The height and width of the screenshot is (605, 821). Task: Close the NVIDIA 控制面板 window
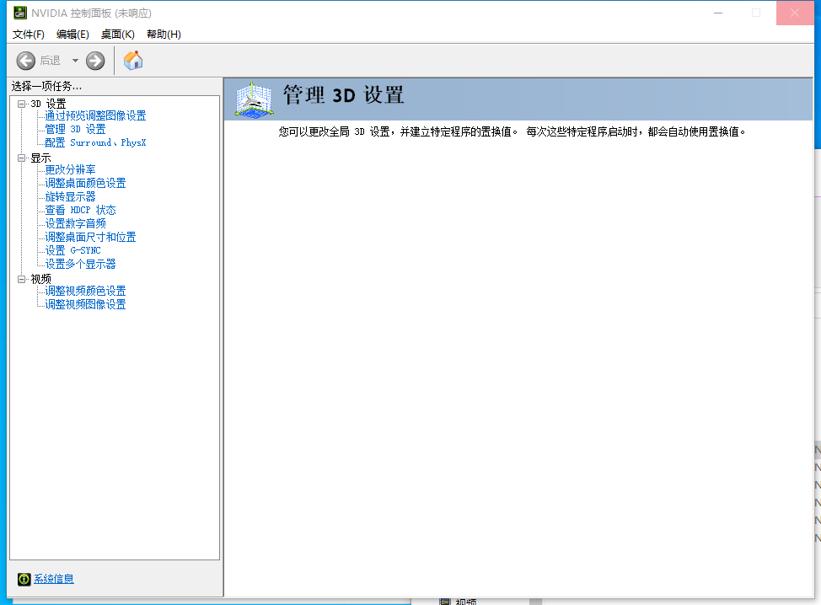coord(795,13)
